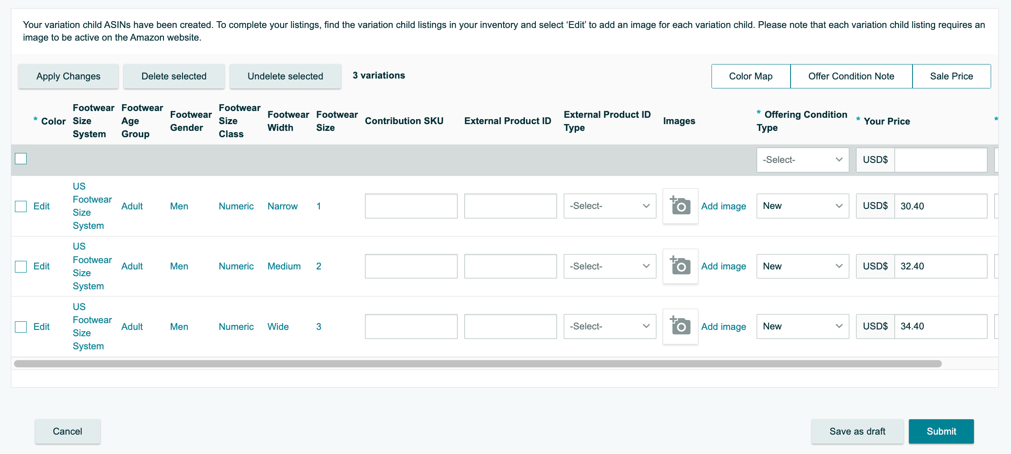Click camera icon for Medium size 2 row
The width and height of the screenshot is (1011, 454).
680,266
